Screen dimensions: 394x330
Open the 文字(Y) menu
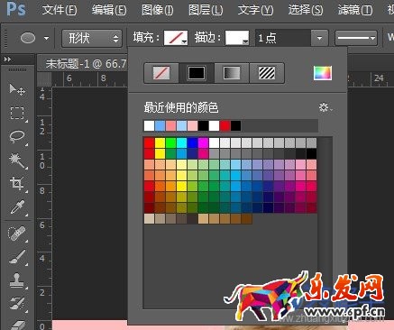[x=255, y=10]
